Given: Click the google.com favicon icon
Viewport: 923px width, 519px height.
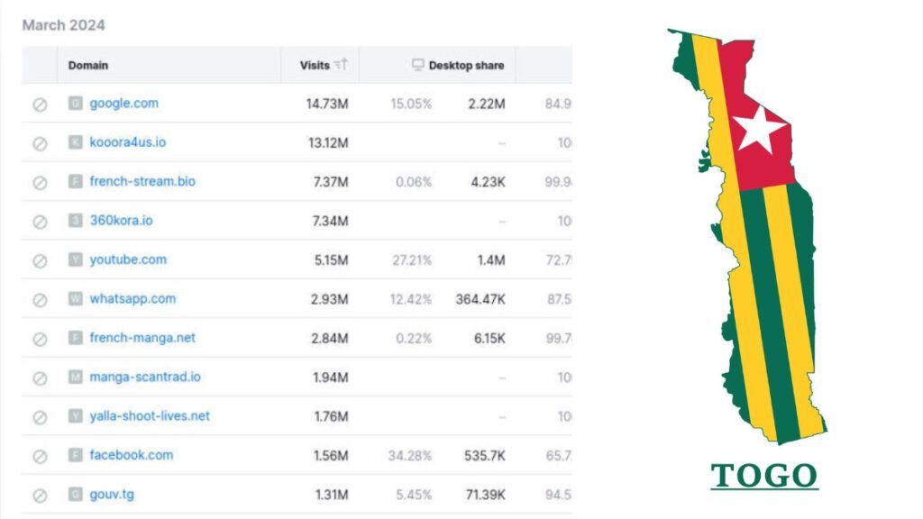Looking at the screenshot, I should [76, 103].
